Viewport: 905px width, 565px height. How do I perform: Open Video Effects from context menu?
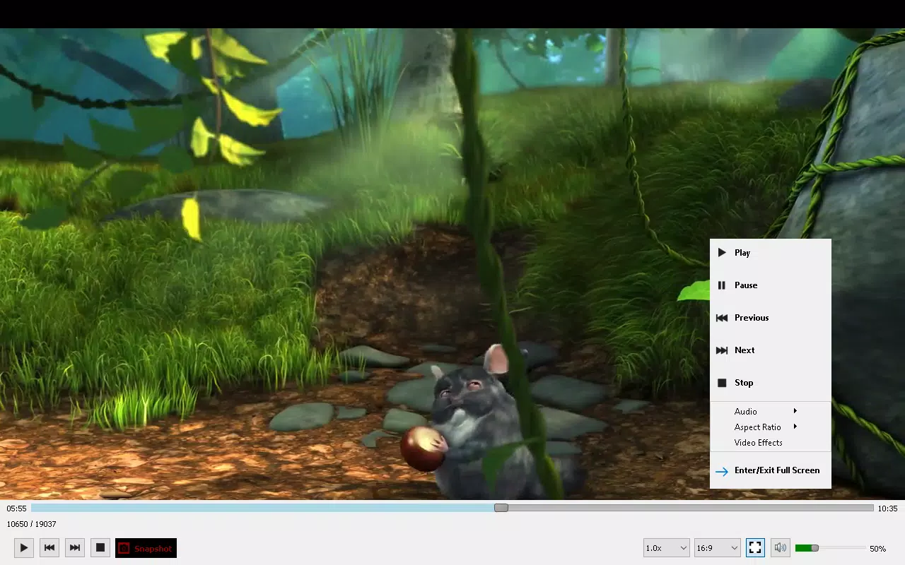[771, 443]
